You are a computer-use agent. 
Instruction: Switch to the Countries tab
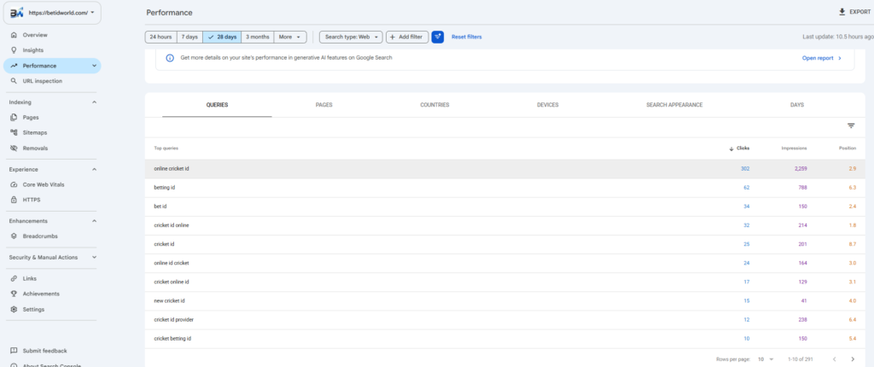(x=434, y=105)
